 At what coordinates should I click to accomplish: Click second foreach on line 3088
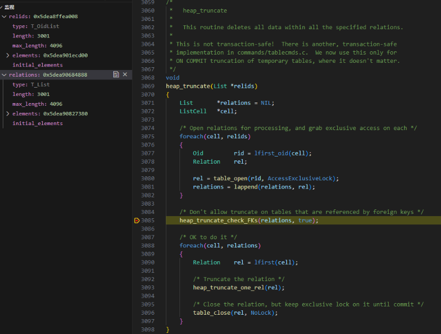pos(191,246)
